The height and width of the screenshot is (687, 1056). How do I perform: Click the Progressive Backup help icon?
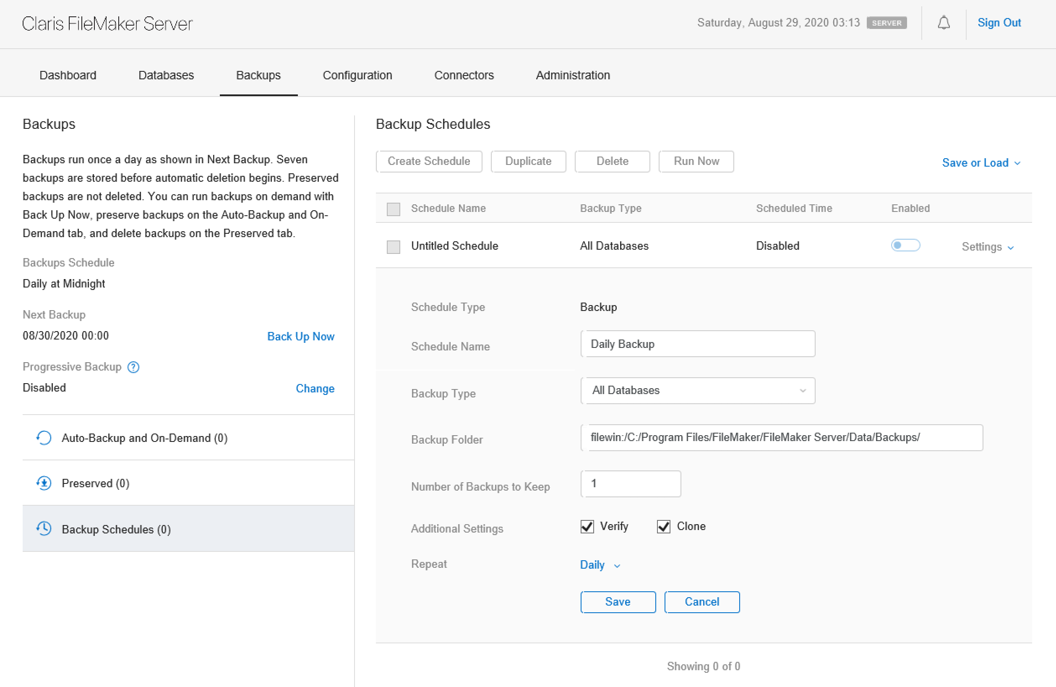(133, 367)
